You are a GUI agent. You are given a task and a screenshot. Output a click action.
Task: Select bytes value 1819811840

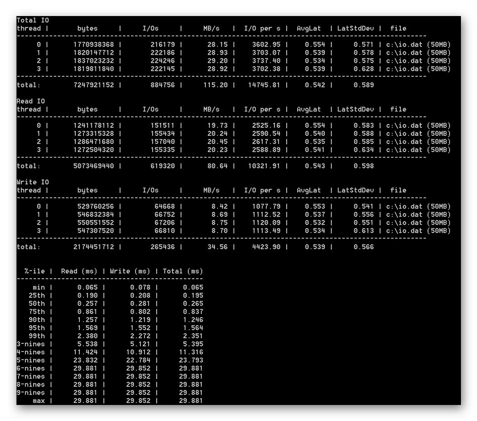click(94, 69)
